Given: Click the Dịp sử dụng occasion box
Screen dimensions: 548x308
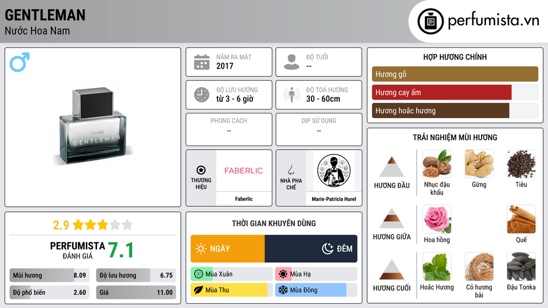Looking at the screenshot, I should [319, 129].
